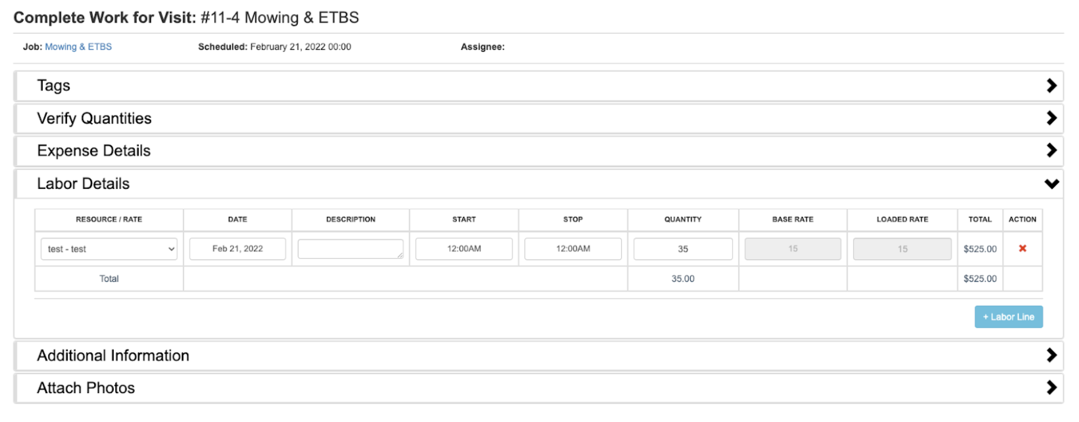The height and width of the screenshot is (422, 1079).
Task: Edit the Stop time field
Action: (572, 249)
